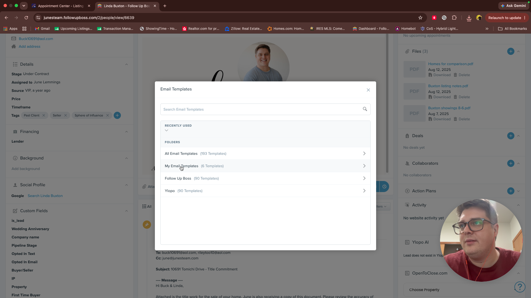The width and height of the screenshot is (531, 298).
Task: Open the tab search dropdown arrow
Action: (x=24, y=6)
